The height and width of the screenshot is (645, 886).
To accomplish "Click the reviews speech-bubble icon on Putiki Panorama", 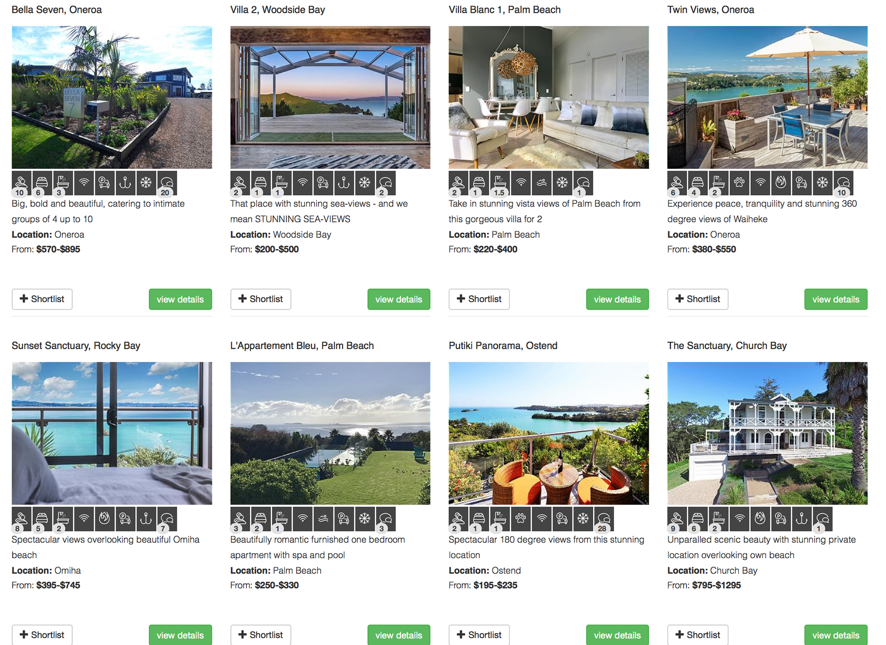I will pos(604,519).
